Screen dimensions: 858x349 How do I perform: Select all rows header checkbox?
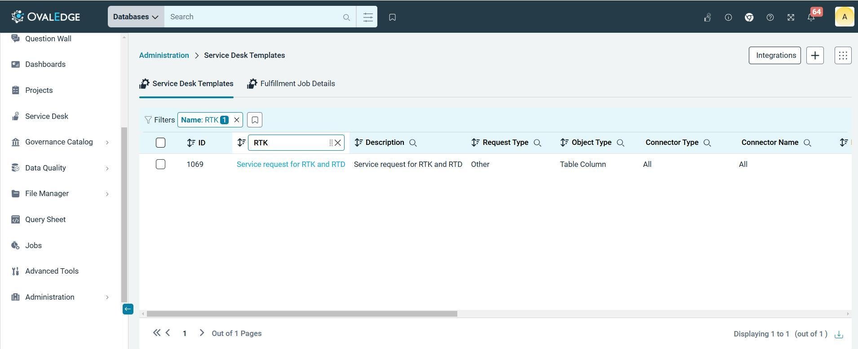pyautogui.click(x=160, y=143)
